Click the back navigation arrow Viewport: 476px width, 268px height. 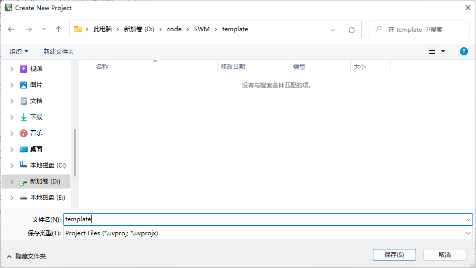point(12,29)
